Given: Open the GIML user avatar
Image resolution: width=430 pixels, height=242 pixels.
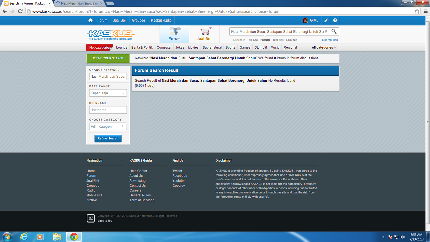Looking at the screenshot, I should click(x=305, y=20).
